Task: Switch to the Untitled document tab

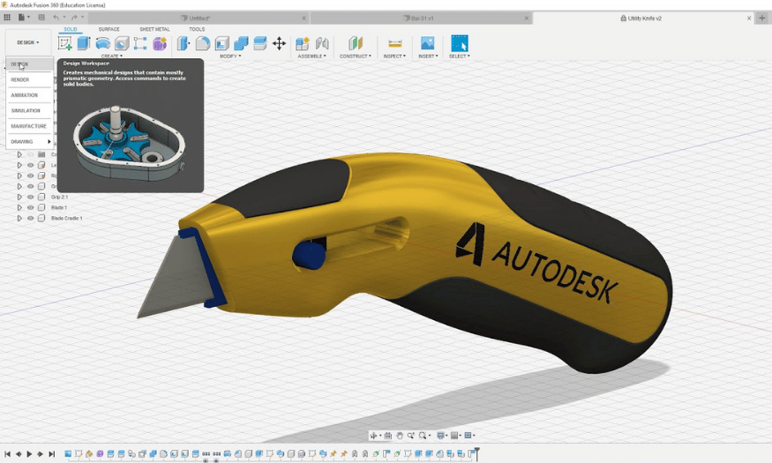Action: click(x=197, y=19)
